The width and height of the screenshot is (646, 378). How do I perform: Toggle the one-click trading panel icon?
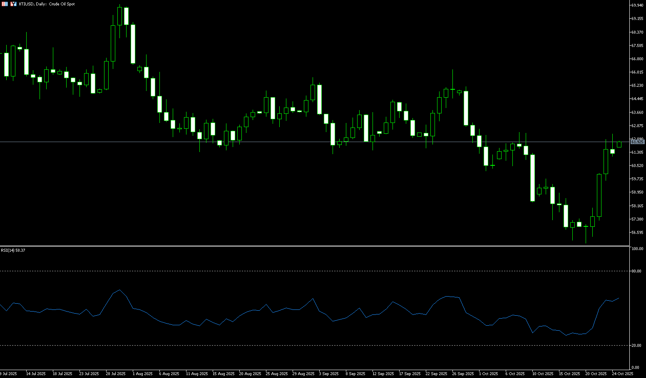click(13, 4)
